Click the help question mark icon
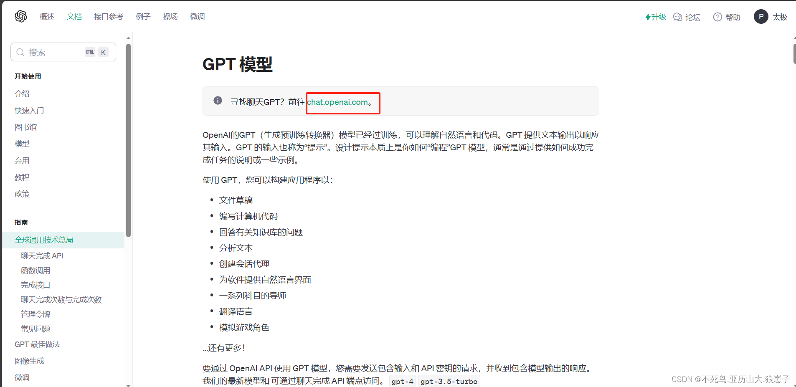The height and width of the screenshot is (387, 796). (717, 17)
